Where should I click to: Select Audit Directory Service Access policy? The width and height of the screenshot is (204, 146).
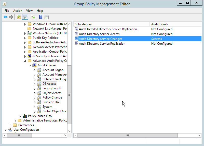99,34
